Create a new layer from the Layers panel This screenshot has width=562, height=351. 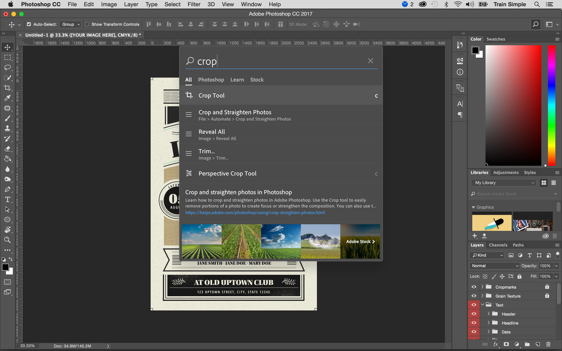[538, 344]
